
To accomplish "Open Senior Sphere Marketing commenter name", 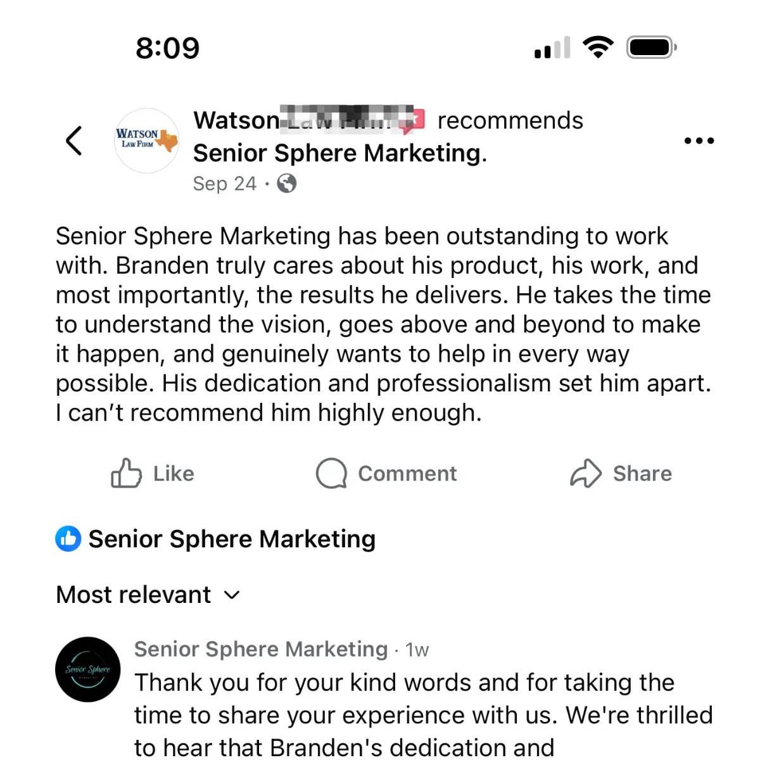I will tap(260, 649).
